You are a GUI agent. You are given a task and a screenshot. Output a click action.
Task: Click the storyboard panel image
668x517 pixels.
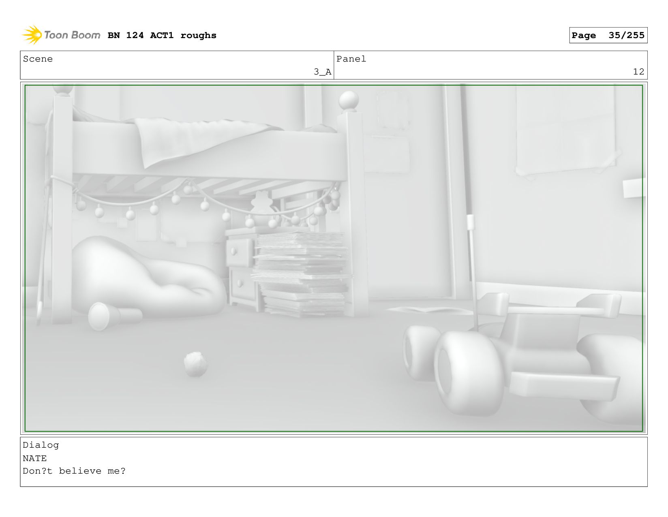pyautogui.click(x=334, y=258)
